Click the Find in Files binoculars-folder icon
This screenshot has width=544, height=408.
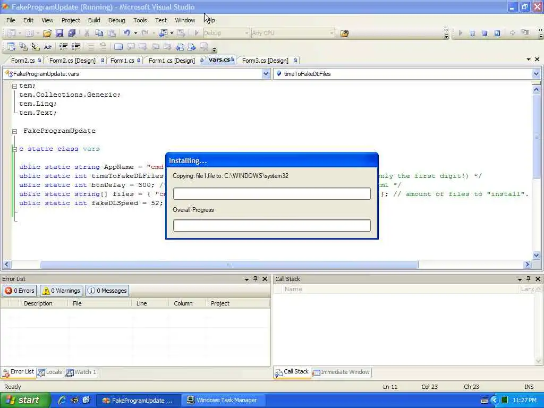click(x=344, y=33)
